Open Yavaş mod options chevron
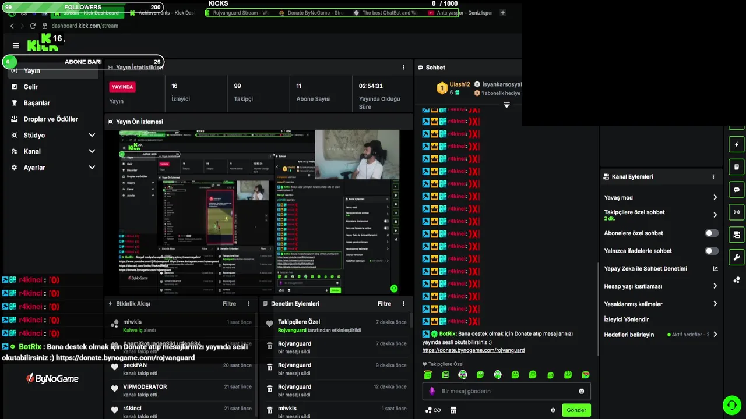 tap(715, 198)
